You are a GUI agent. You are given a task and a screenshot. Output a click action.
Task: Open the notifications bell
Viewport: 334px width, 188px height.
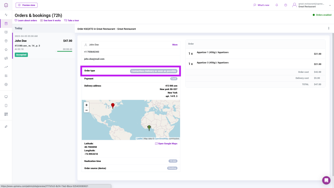[277, 5]
